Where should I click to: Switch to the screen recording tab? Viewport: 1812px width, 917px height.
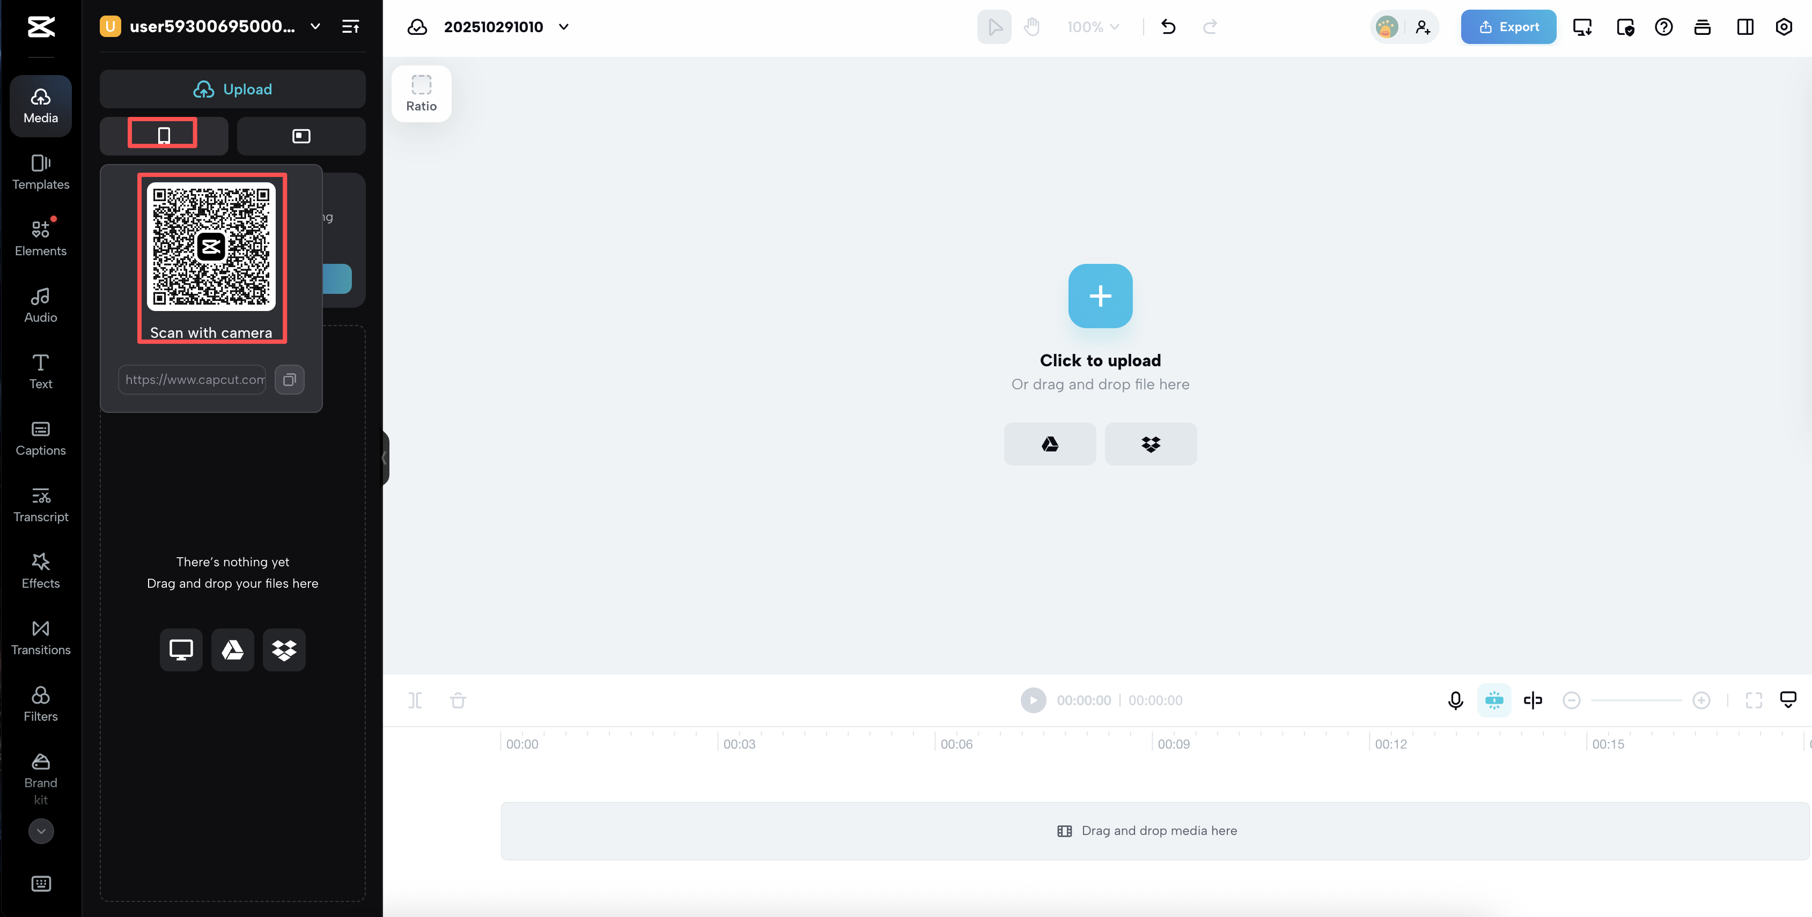(301, 136)
